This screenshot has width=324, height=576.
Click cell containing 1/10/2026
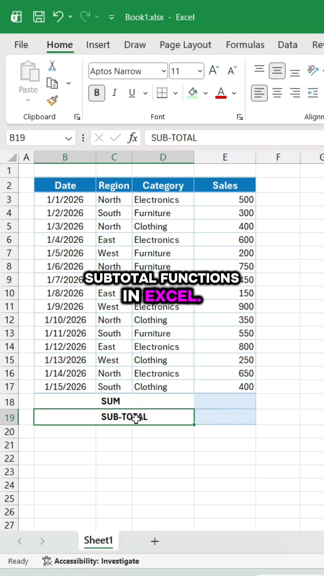(x=65, y=320)
